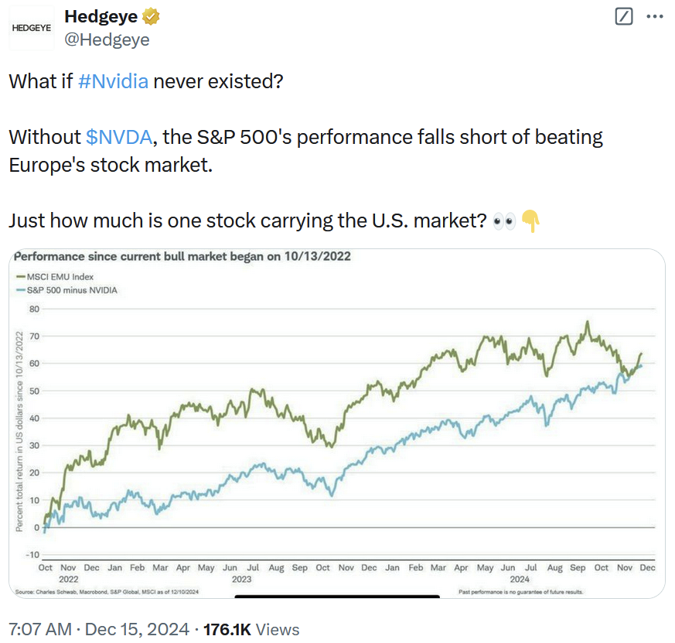The image size is (675, 643).
Task: Click the green MSCI EMU Index legend swatch
Action: 21,277
